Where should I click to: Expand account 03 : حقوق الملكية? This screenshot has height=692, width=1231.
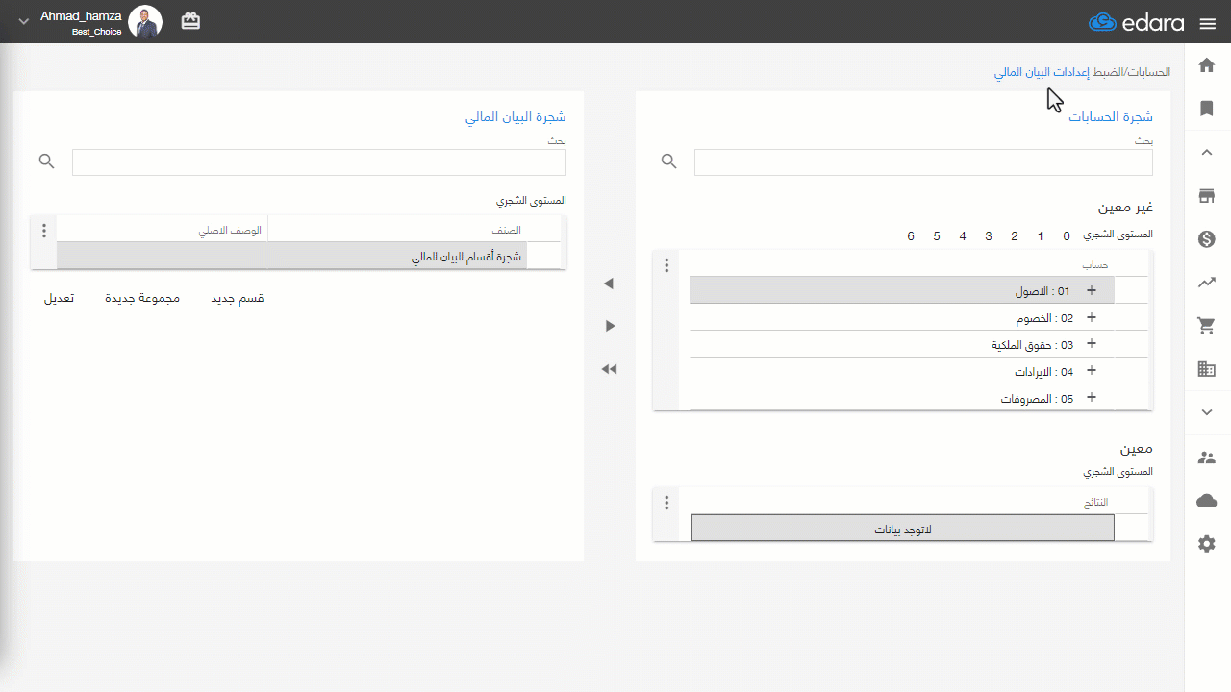coord(1091,344)
